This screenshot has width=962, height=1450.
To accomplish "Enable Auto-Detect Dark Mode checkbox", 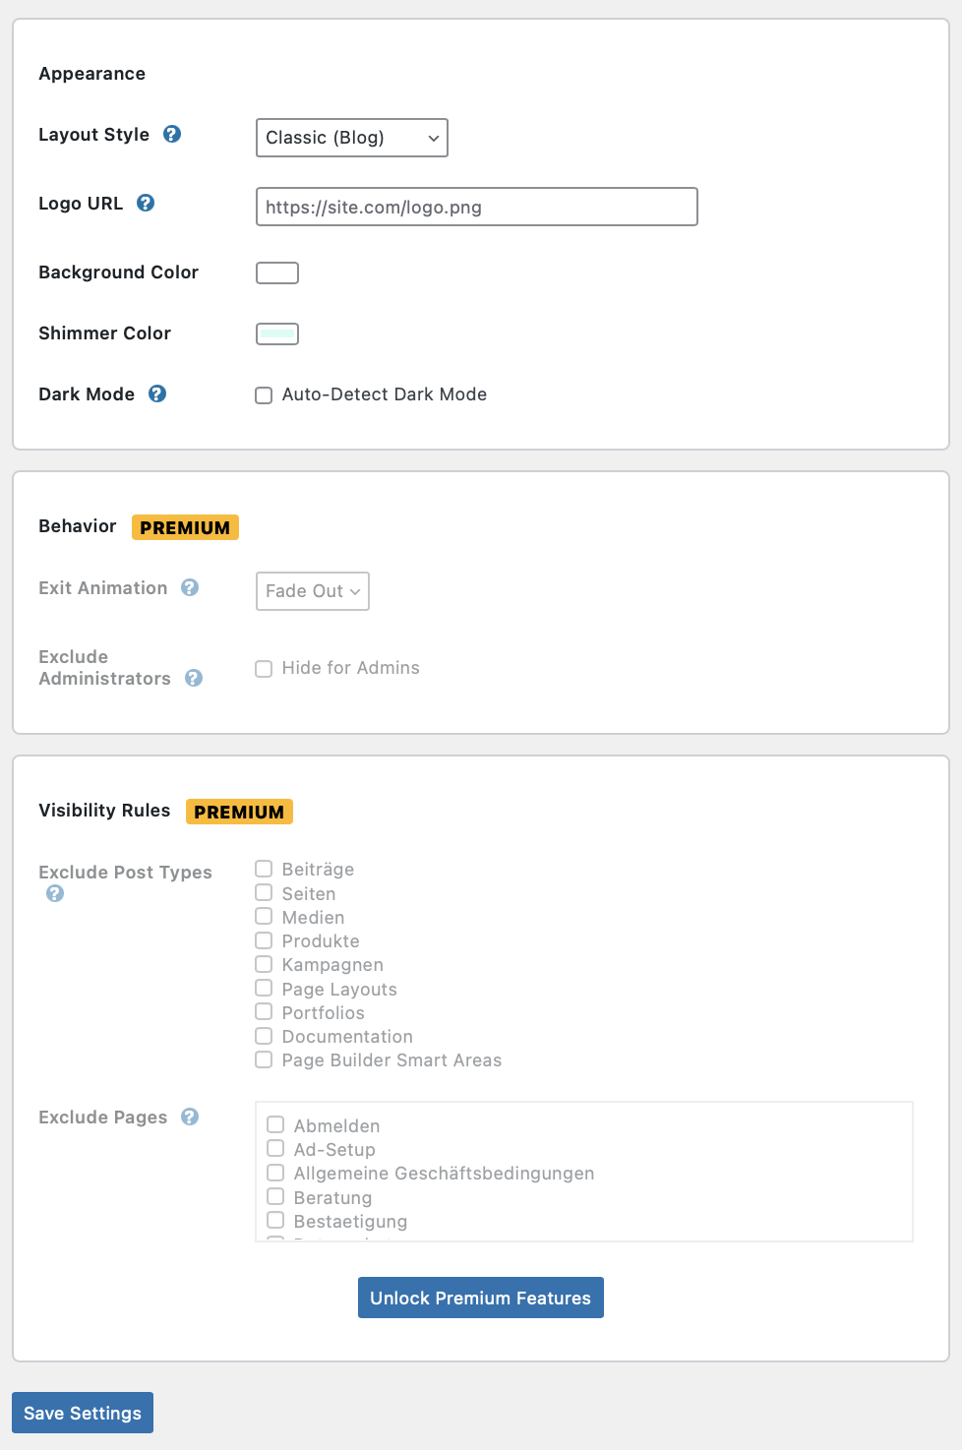I will (x=264, y=395).
